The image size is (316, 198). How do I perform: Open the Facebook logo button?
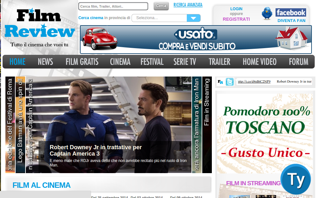point(291,12)
